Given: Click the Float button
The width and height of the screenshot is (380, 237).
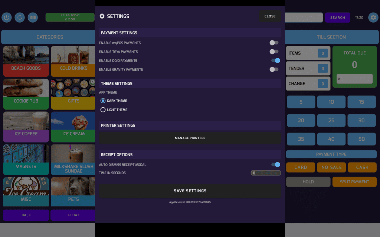Looking at the screenshot, I should tap(73, 215).
